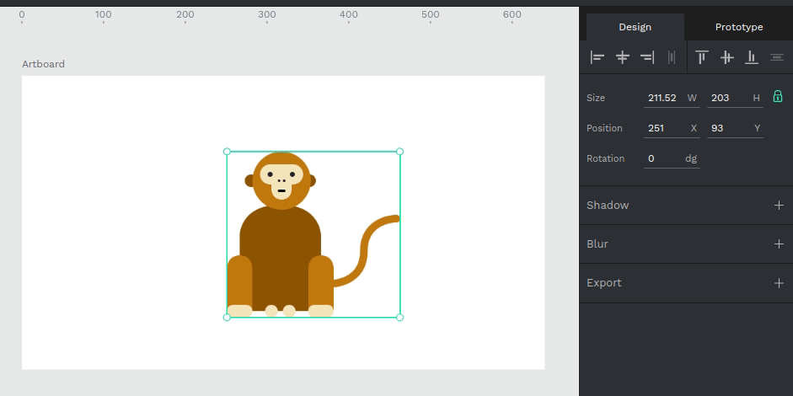The image size is (793, 396).
Task: Switch to the Prototype tab
Action: tap(739, 27)
